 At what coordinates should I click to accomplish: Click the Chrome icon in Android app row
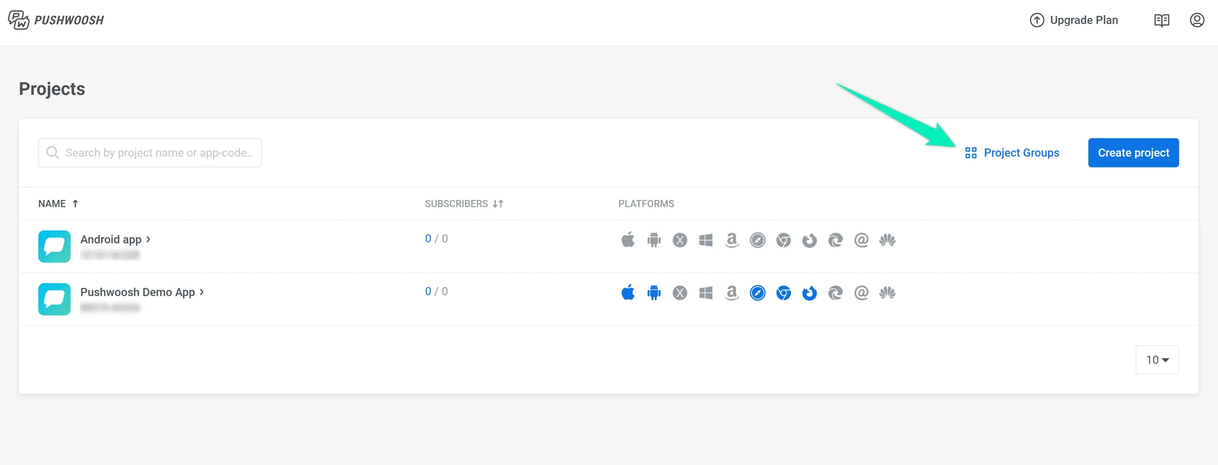[x=783, y=240]
